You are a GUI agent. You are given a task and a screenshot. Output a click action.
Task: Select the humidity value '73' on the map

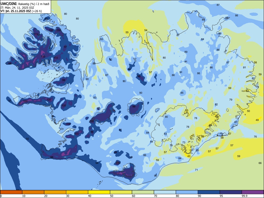tap(184, 143)
